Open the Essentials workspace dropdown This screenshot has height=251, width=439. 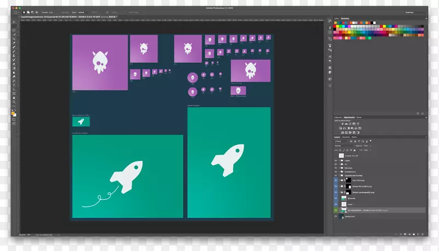pos(412,12)
